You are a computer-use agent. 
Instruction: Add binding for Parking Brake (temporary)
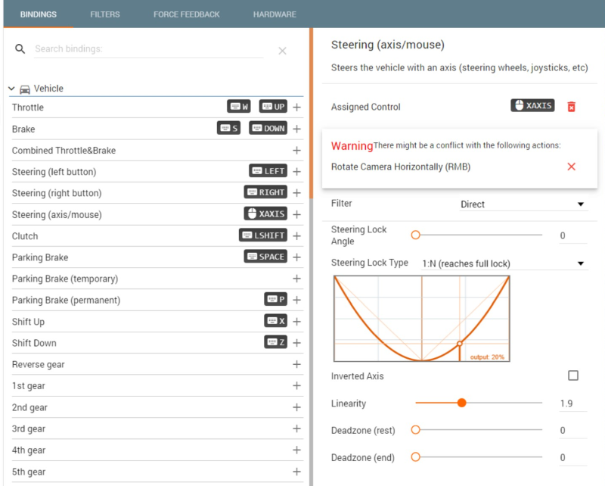tap(296, 279)
